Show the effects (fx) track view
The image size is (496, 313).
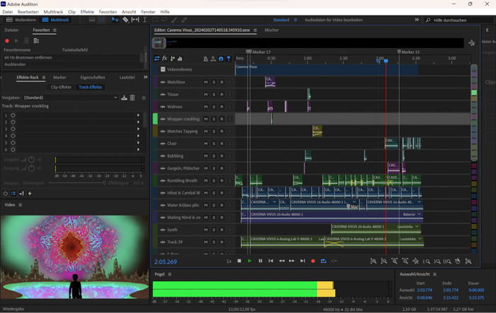(164, 59)
